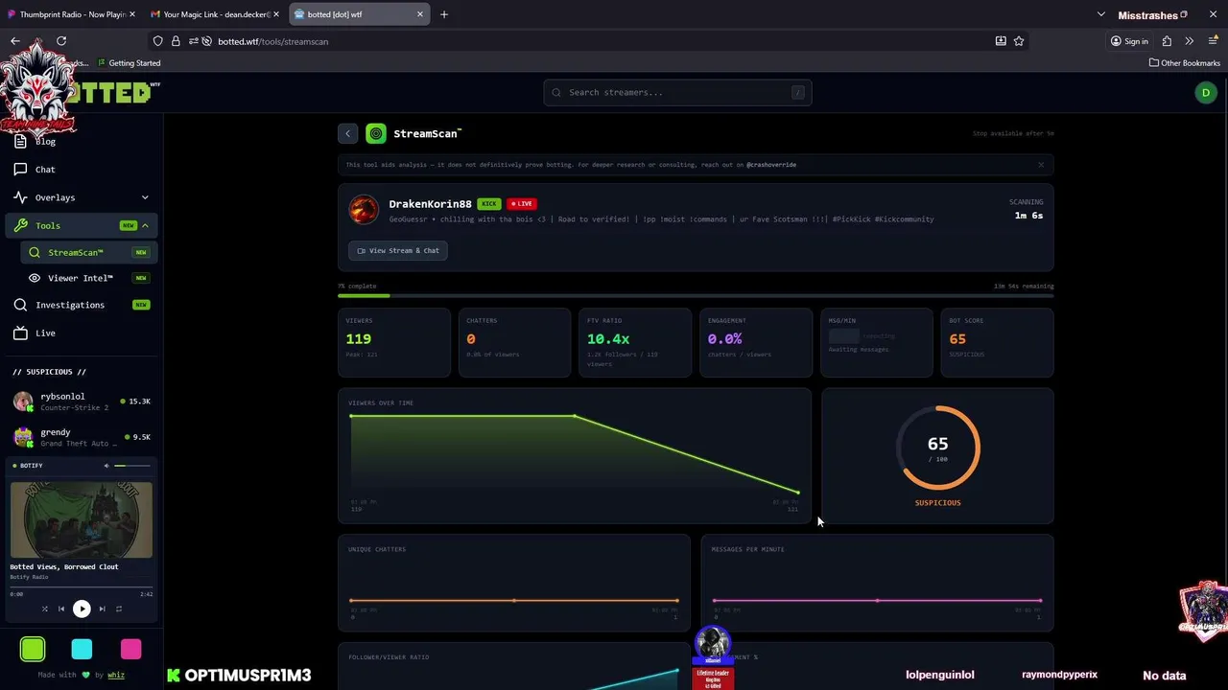Open Viewer Intel in the sidebar

pyautogui.click(x=88, y=278)
